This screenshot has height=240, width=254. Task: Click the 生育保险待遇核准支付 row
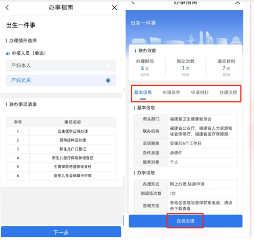click(x=61, y=167)
